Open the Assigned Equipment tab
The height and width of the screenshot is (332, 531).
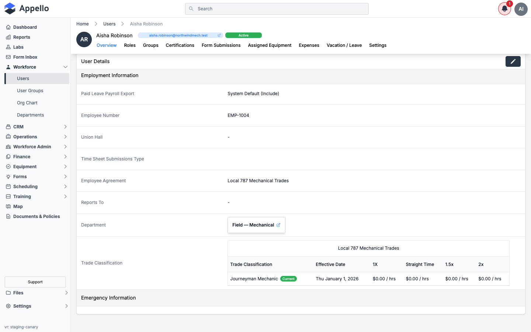click(x=270, y=45)
